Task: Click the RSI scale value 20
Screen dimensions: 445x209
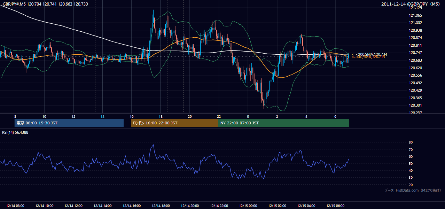Action: click(x=411, y=185)
